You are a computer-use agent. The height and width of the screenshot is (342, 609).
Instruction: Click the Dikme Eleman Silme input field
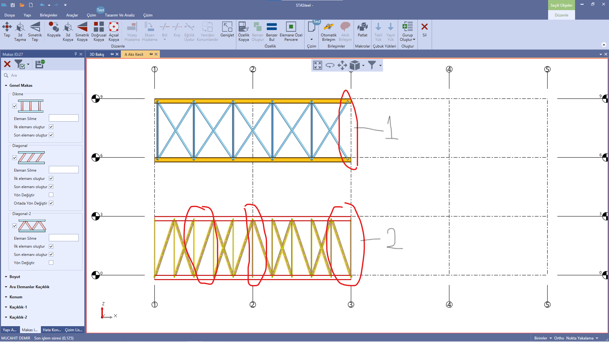click(63, 118)
